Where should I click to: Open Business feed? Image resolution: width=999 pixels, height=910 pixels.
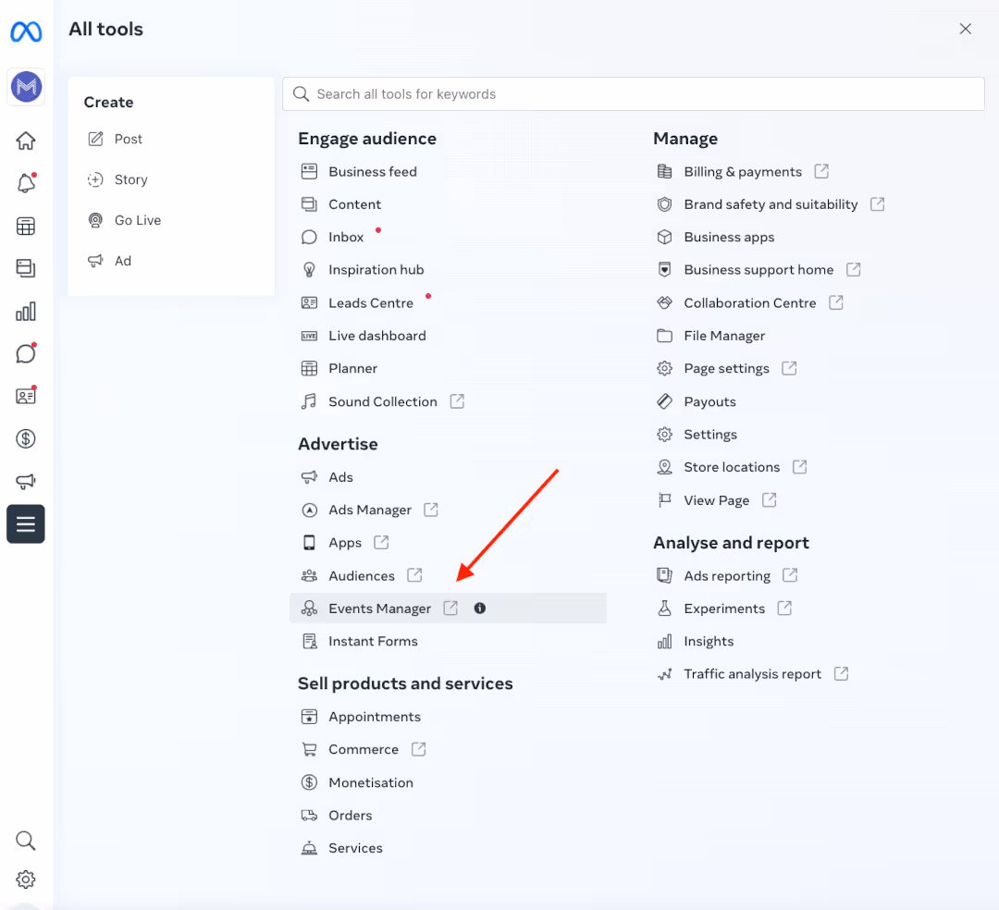click(x=359, y=171)
